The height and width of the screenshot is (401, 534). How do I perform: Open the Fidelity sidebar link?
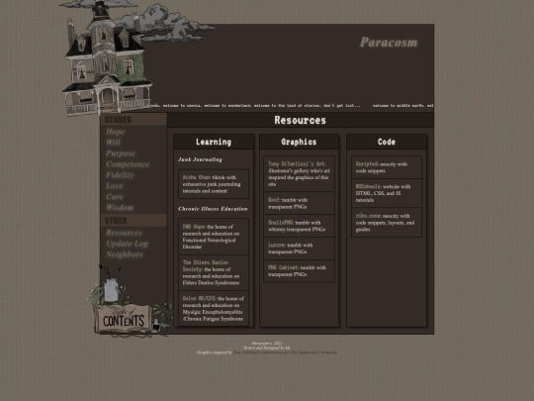120,175
